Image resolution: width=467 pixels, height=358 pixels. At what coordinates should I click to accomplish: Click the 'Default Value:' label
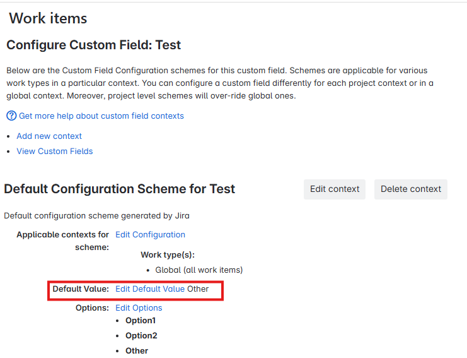click(x=81, y=289)
